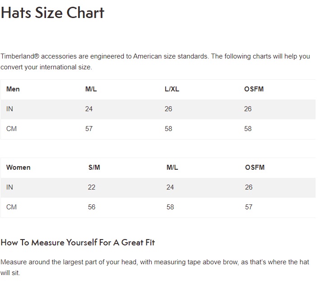Viewport: 321px width, 285px height.
Task: Click the Men table header label
Action: point(13,89)
